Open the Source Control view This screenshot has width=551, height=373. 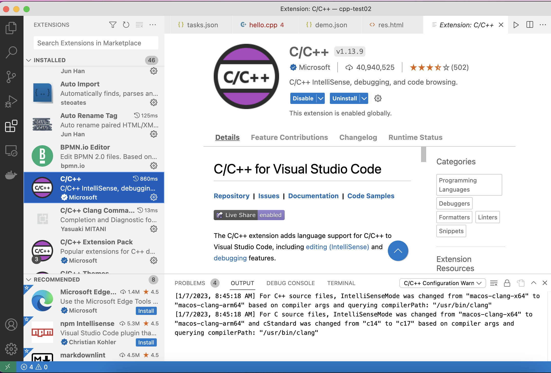point(11,76)
